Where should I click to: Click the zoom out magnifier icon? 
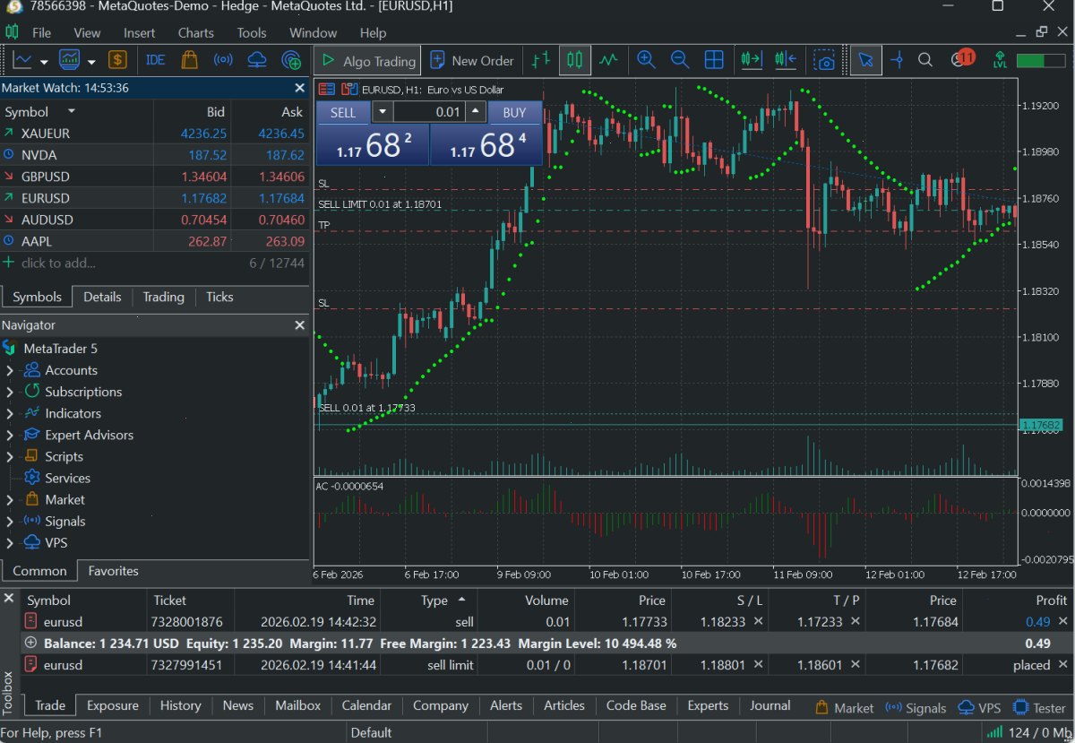[x=680, y=60]
